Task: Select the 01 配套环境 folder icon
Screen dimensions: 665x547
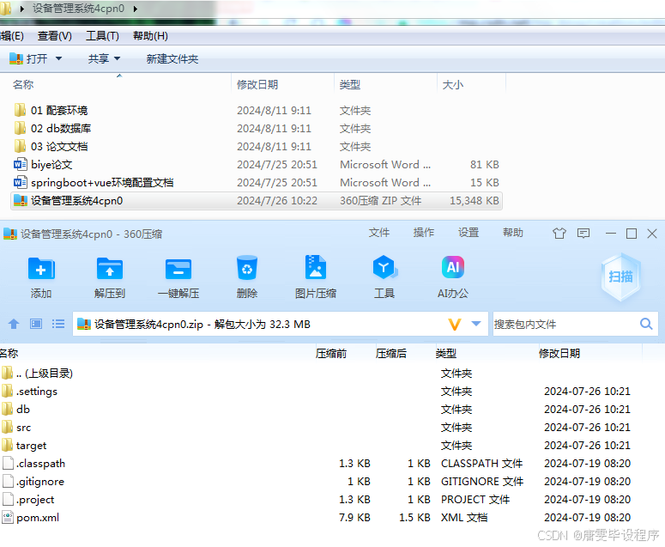Action: pos(20,110)
